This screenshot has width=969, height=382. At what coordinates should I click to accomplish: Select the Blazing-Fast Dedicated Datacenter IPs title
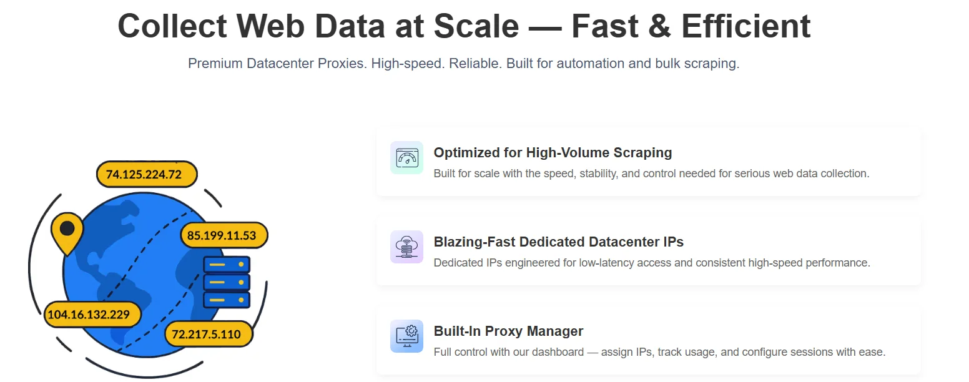[558, 242]
